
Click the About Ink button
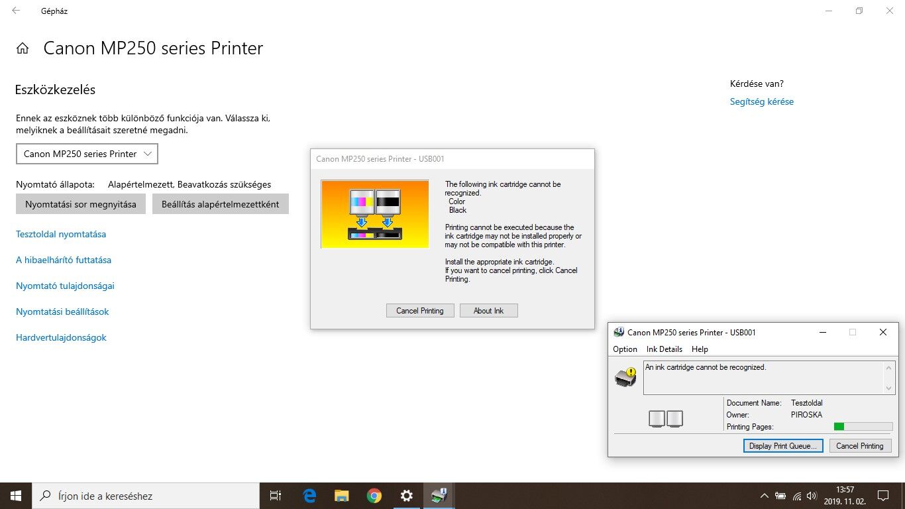(489, 311)
